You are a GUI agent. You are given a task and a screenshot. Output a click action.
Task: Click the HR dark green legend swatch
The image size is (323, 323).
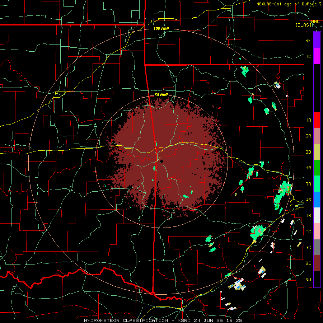point(317,168)
